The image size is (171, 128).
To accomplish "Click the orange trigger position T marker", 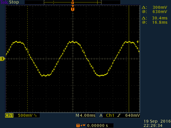I will (x=72, y=9).
